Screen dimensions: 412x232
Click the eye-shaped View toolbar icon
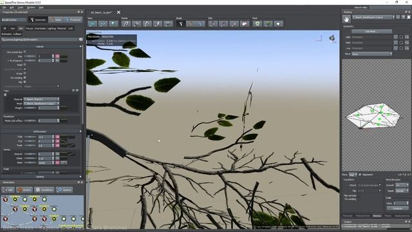[103, 24]
